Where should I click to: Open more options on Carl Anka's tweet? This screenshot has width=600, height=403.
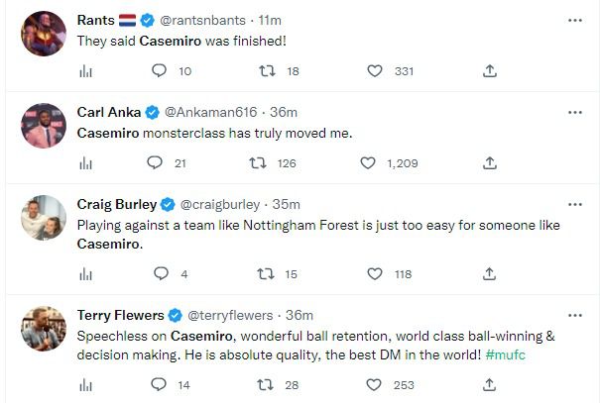pos(574,112)
